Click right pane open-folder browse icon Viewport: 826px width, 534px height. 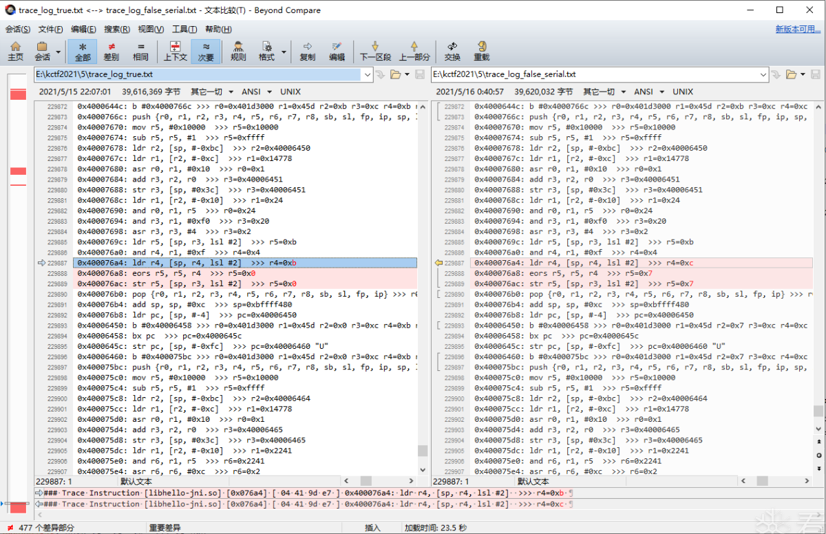(x=792, y=74)
